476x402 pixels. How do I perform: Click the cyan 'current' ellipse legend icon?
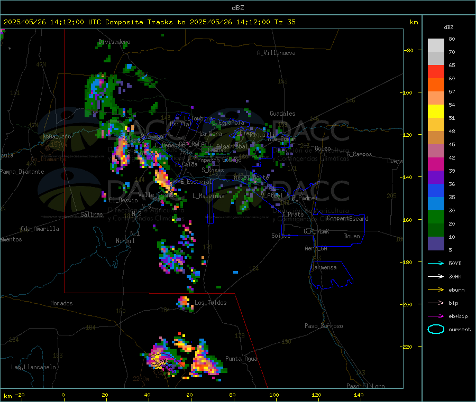tap(436, 329)
